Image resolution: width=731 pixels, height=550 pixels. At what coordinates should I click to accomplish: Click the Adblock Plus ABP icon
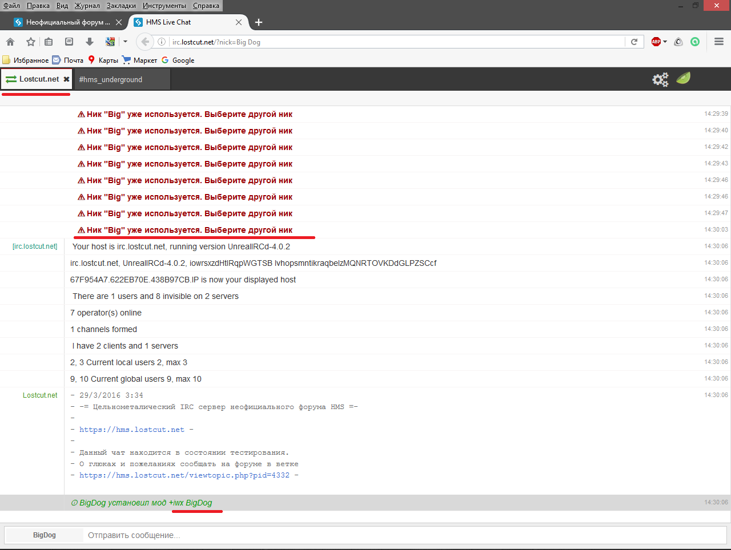656,42
